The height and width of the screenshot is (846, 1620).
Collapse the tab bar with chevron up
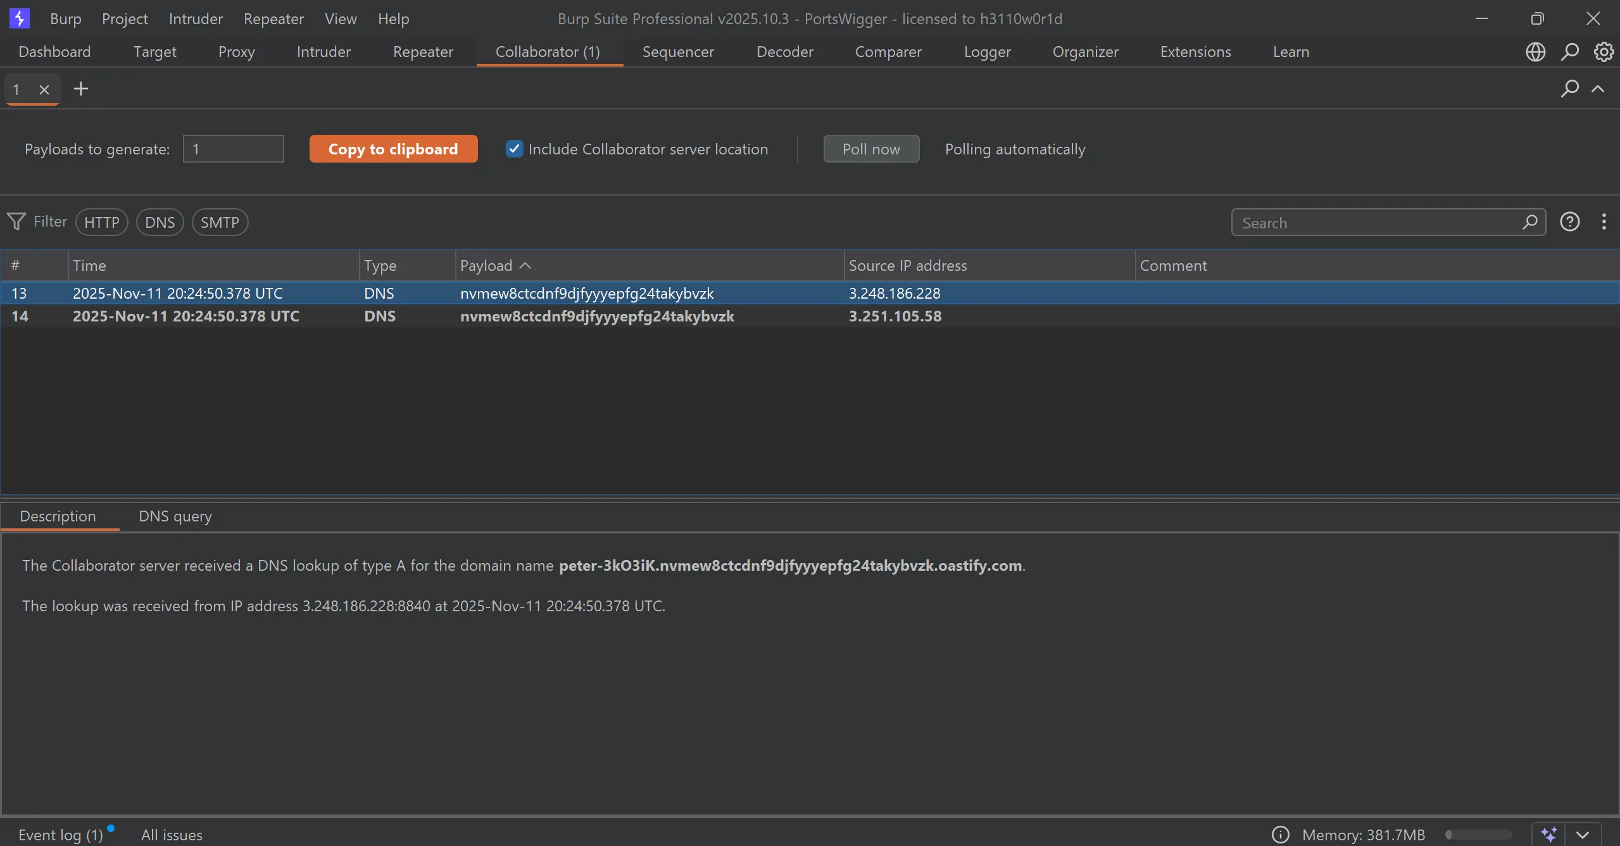(x=1598, y=89)
